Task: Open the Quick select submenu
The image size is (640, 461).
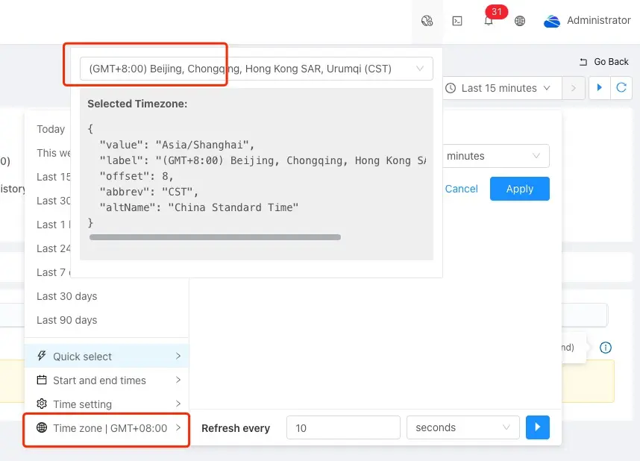Action: 107,356
